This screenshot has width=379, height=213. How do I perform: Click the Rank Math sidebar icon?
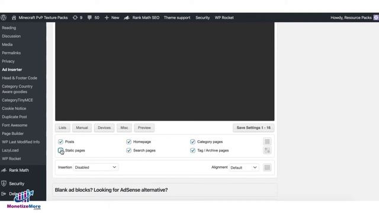coord(4,170)
